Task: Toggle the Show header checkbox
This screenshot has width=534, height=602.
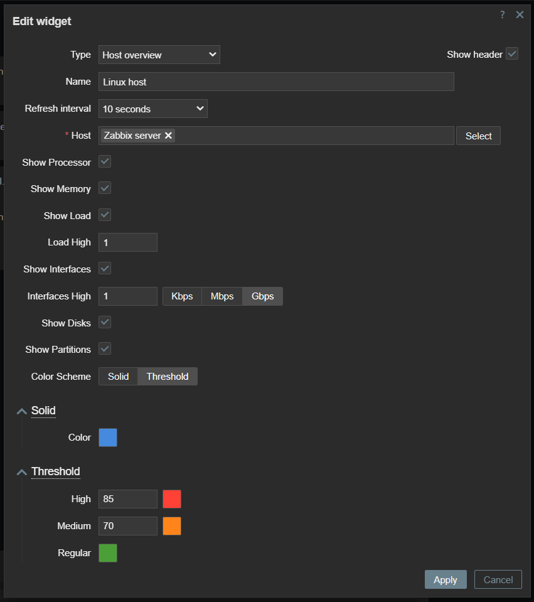Action: tap(513, 54)
